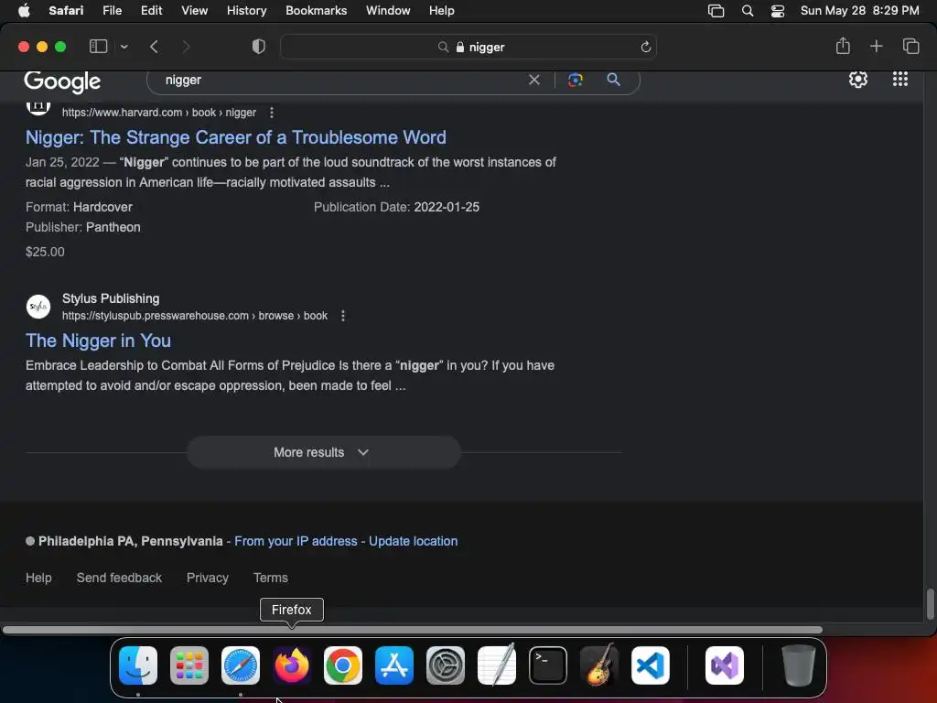Open Spotlight search in the menu bar
The width and height of the screenshot is (937, 703).
click(747, 11)
